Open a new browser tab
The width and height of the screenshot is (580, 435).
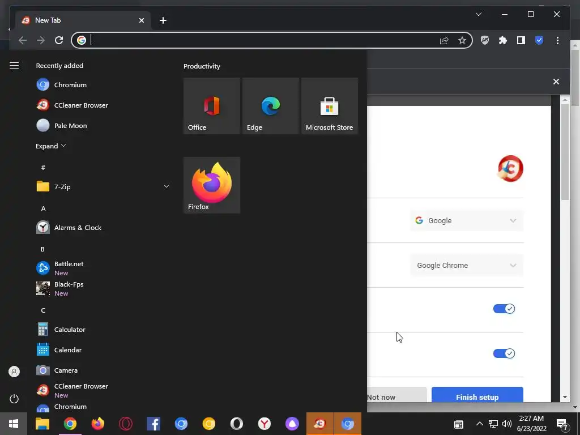[x=163, y=20]
